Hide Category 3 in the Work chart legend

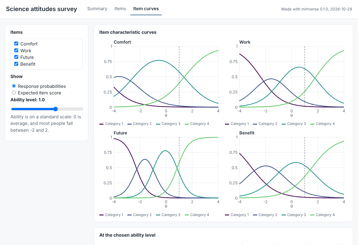pos(294,124)
